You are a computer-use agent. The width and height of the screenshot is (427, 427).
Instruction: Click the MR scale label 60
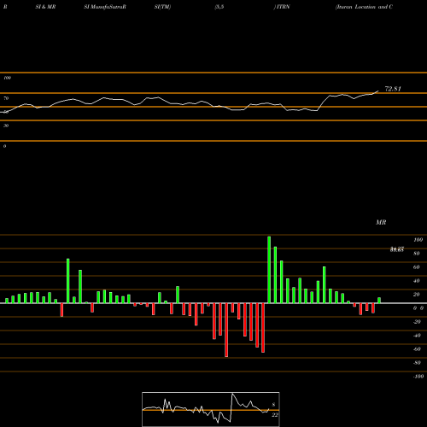(416, 267)
